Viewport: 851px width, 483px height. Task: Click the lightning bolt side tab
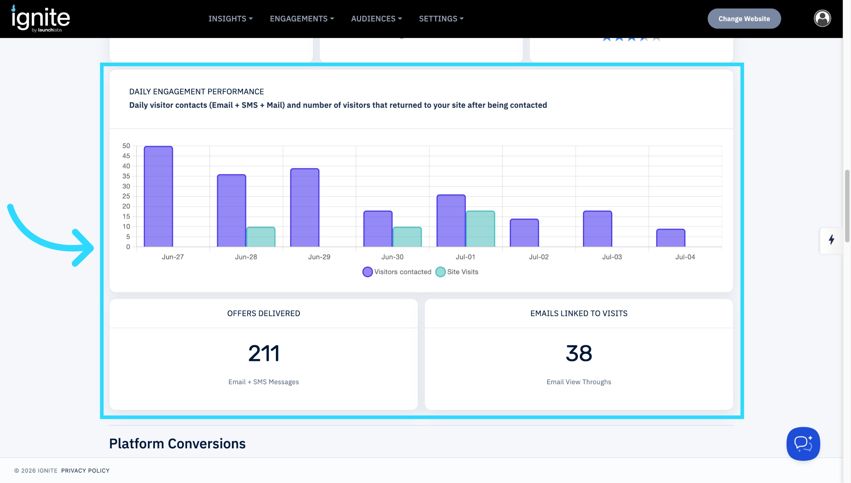(x=831, y=240)
